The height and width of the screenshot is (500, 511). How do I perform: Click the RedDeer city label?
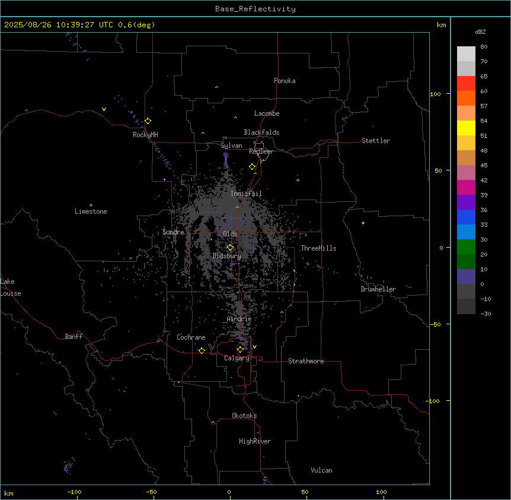point(261,151)
